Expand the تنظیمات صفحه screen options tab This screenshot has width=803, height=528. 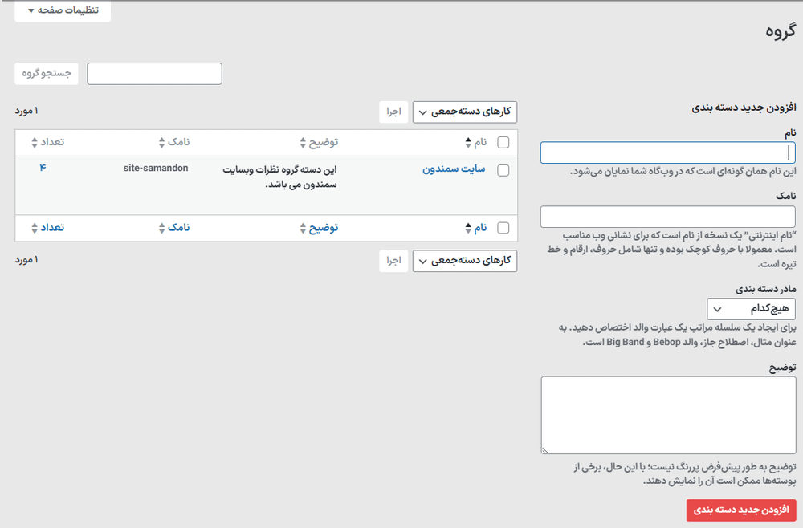(x=63, y=10)
